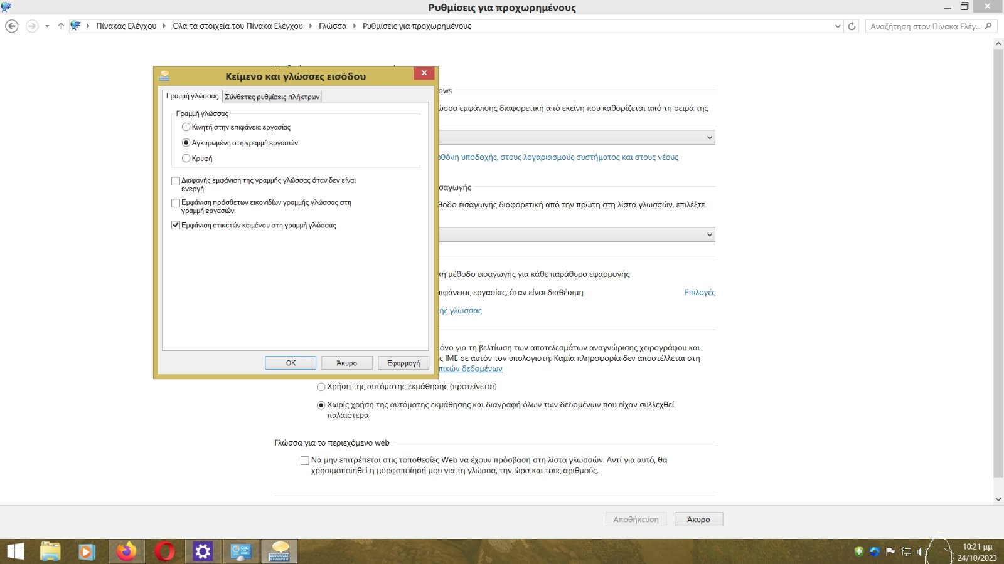This screenshot has width=1004, height=564.
Task: Click welcome screen settings link
Action: [x=558, y=157]
